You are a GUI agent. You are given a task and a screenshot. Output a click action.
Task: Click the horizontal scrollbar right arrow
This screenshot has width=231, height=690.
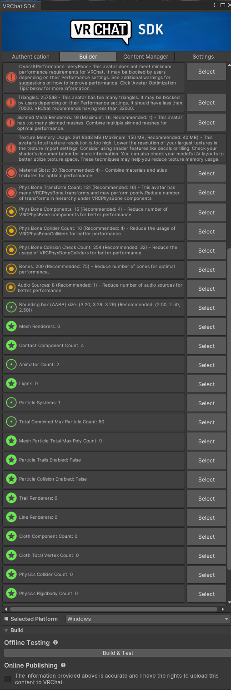pyautogui.click(x=223, y=609)
